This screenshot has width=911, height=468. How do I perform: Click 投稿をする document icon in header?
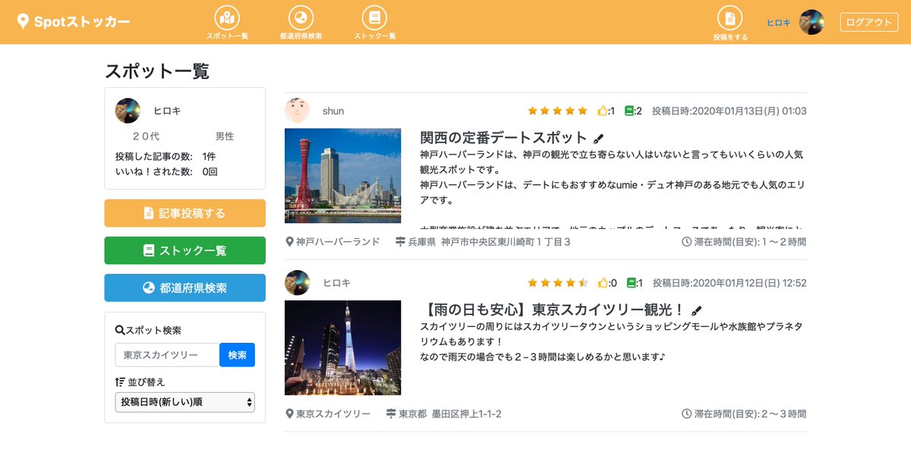[730, 17]
